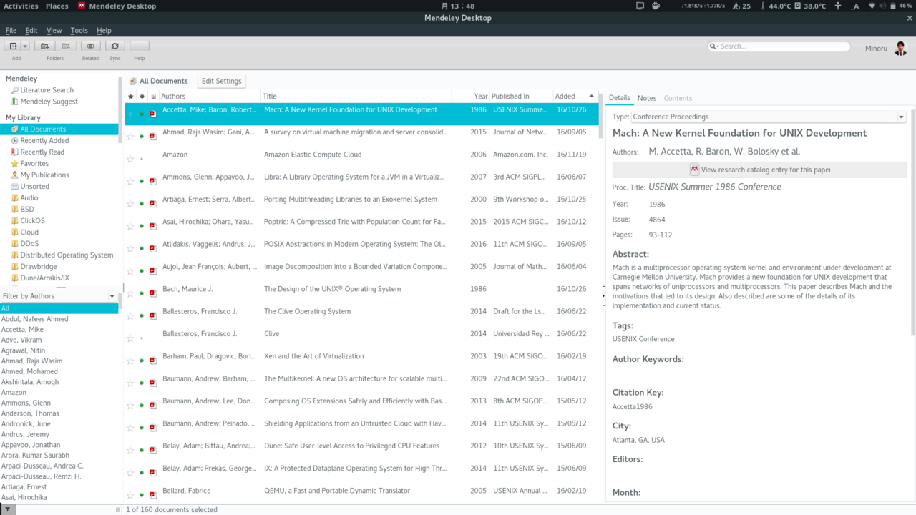Sort by attachment column header icon
Screen dimensions: 916x515
153,96
